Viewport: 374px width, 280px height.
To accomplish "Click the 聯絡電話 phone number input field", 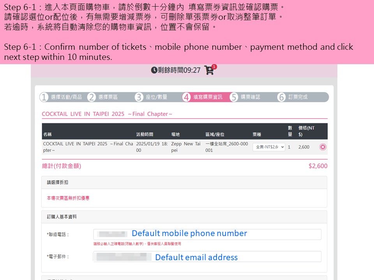I will point(207,234).
